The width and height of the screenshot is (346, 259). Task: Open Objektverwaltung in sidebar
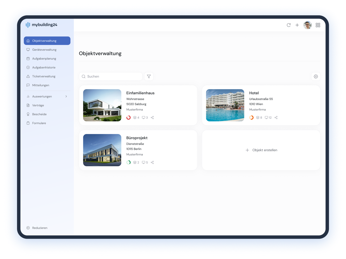coord(47,41)
